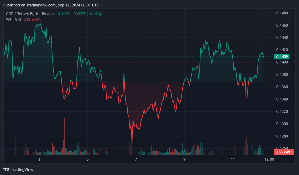The image size is (299, 175).
Task: Select date 11 on the time axis
Action: coord(233,159)
